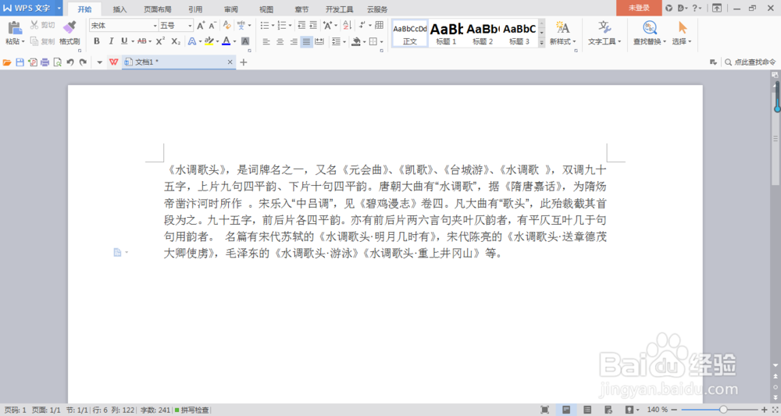Increase paragraph indent
Image resolution: width=781 pixels, height=416 pixels.
[x=313, y=26]
